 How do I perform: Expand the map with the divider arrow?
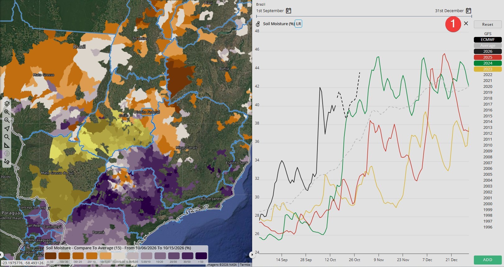252,255
